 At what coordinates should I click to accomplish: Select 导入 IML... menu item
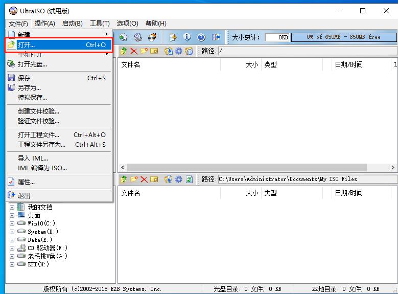point(59,159)
